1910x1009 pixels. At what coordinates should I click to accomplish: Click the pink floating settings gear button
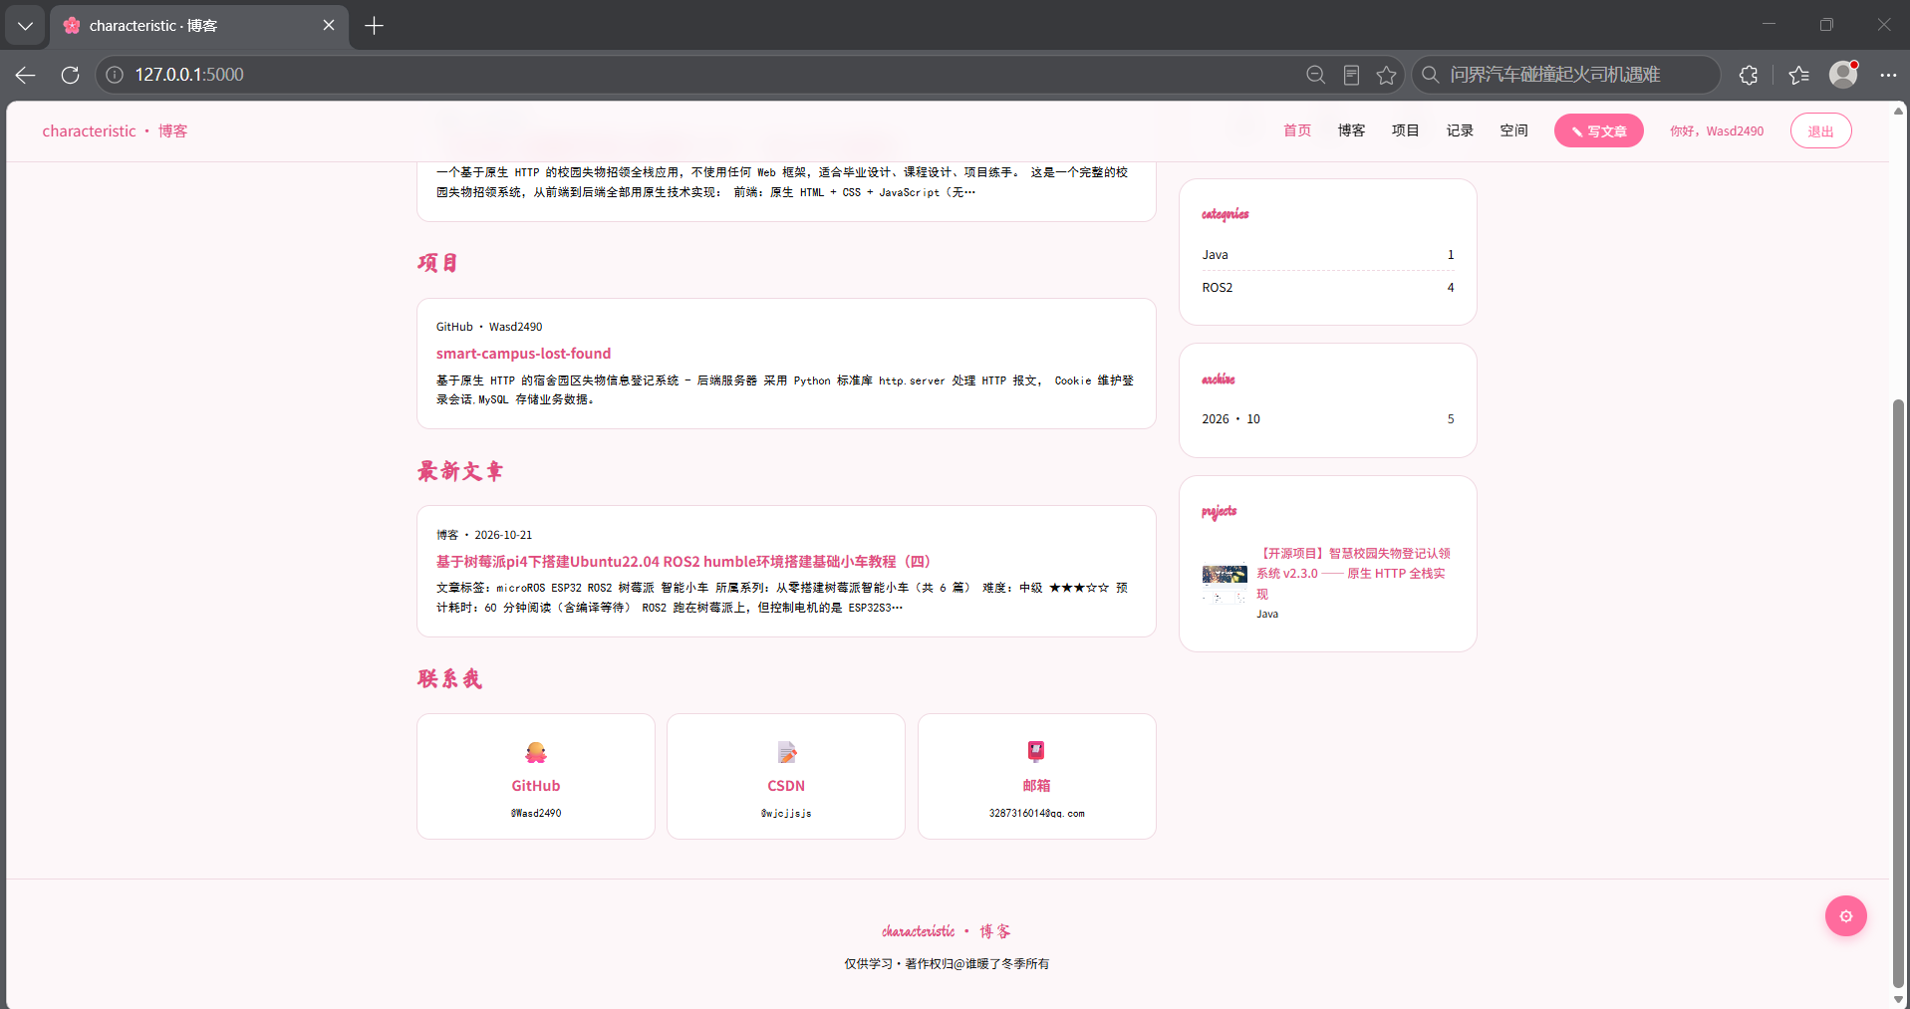(1845, 916)
